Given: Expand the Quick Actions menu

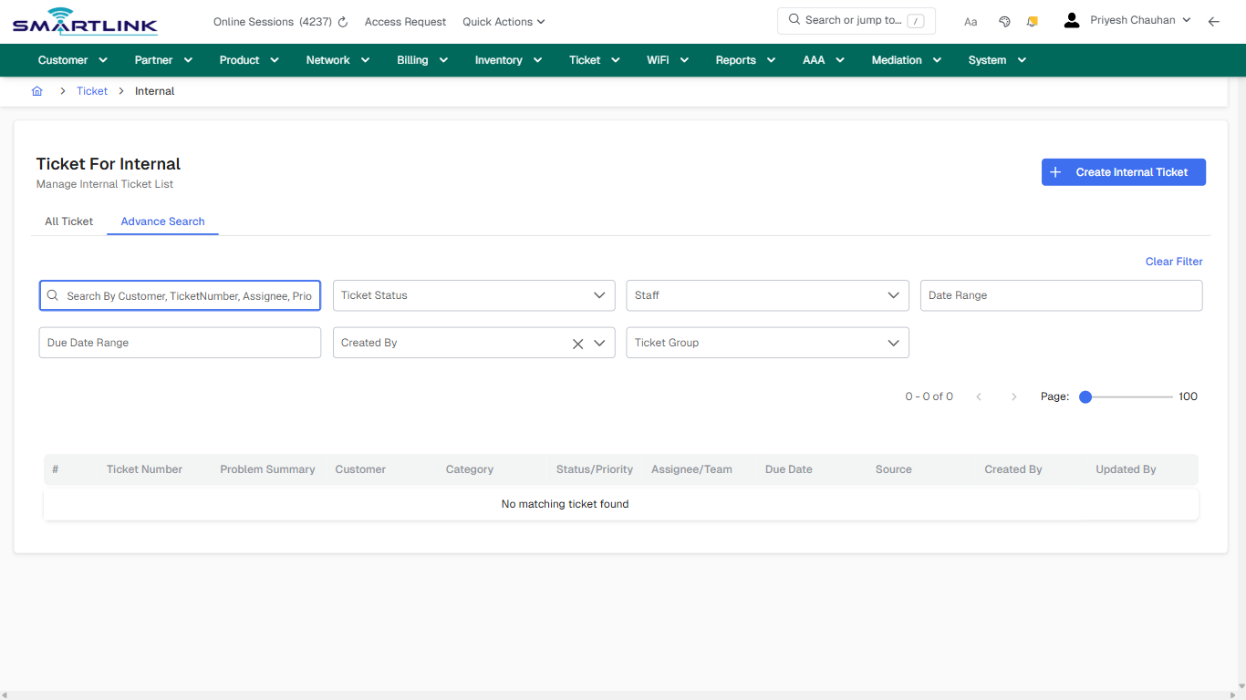Looking at the screenshot, I should 503,21.
